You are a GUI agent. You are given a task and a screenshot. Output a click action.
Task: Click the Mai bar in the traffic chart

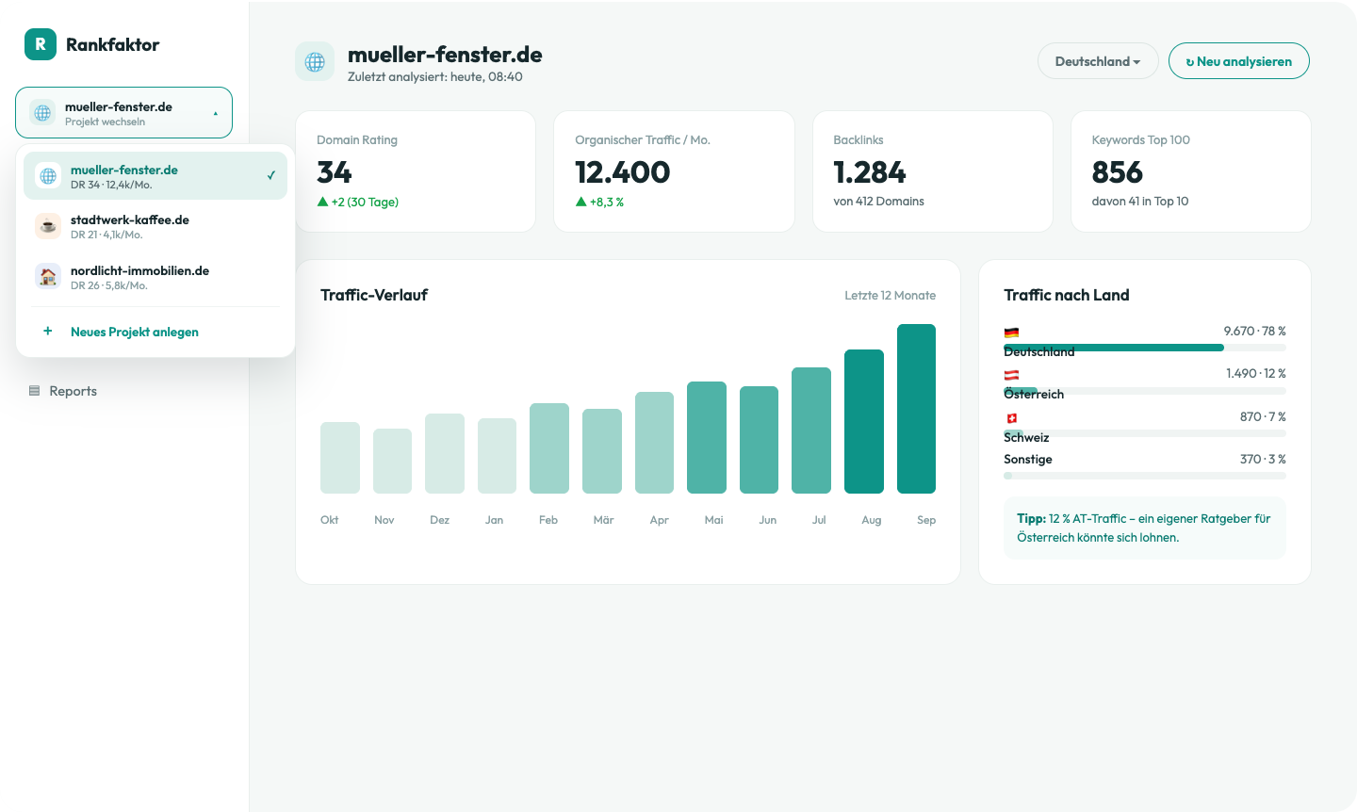click(707, 437)
